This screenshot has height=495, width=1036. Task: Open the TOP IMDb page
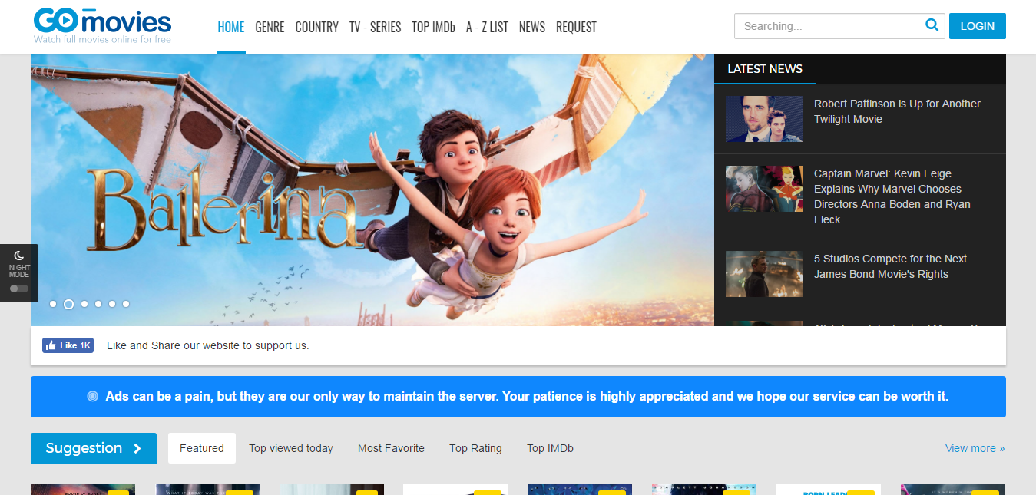(433, 27)
